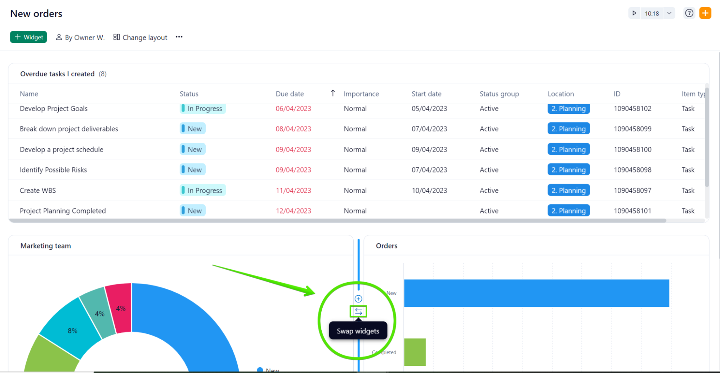
Task: Open the Develop Project Goals task
Action: (54, 109)
